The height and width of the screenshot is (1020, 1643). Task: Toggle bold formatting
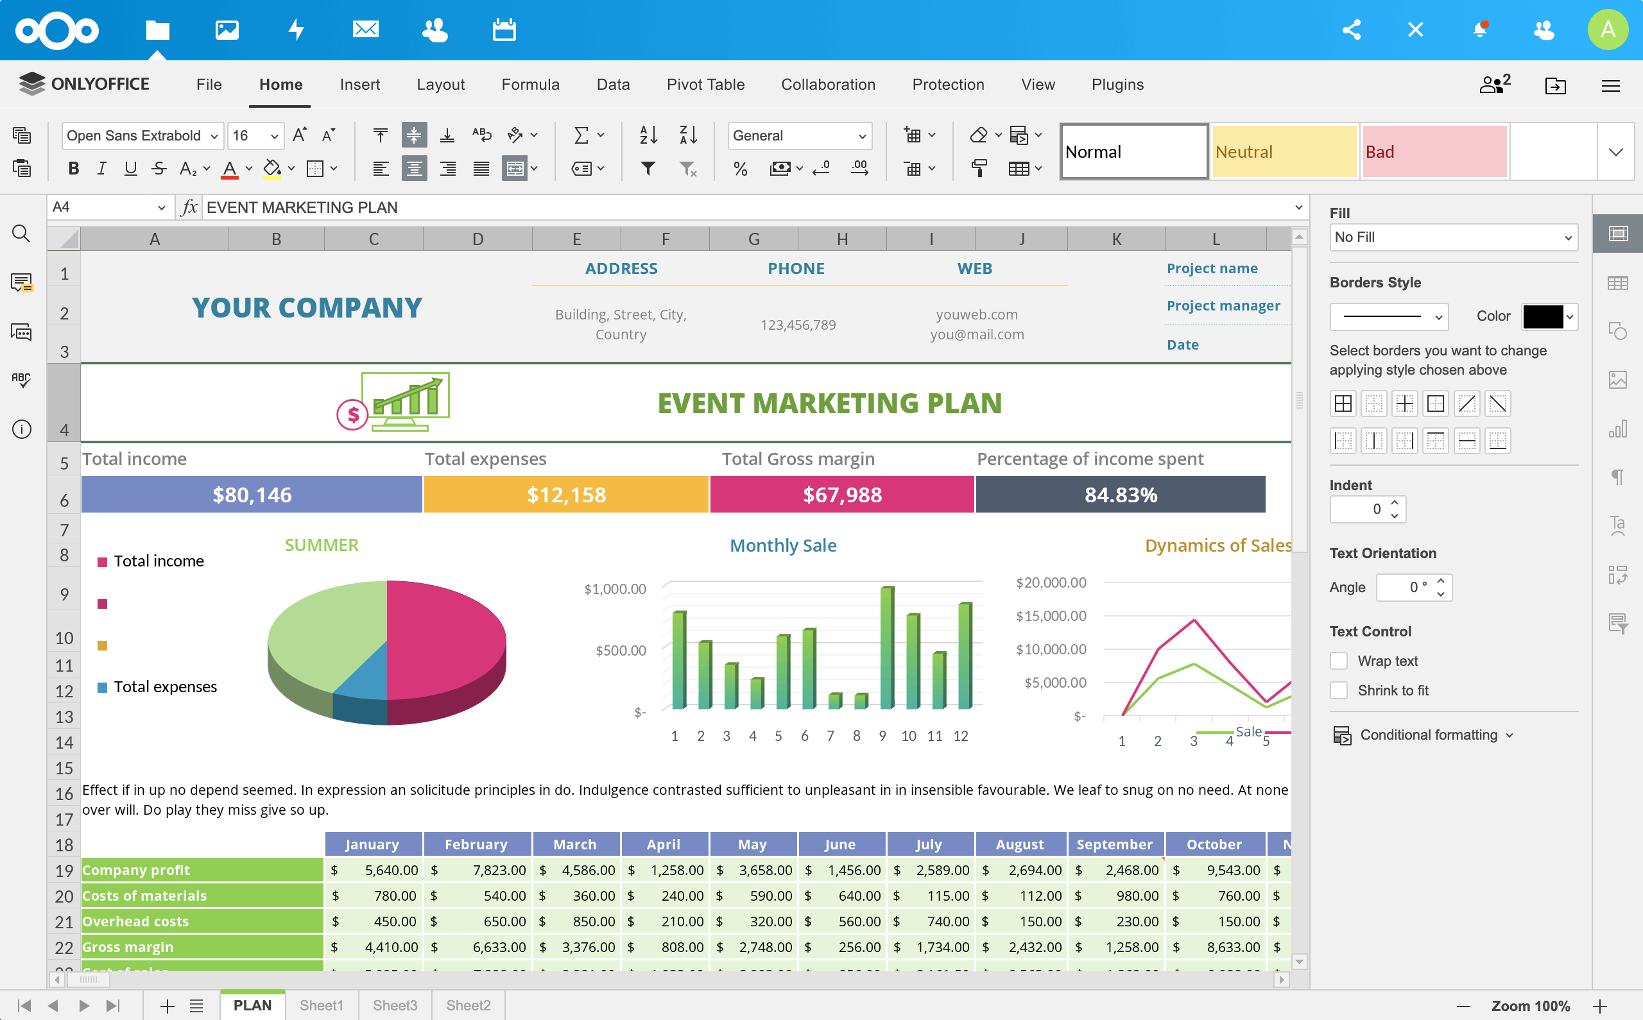tap(73, 168)
